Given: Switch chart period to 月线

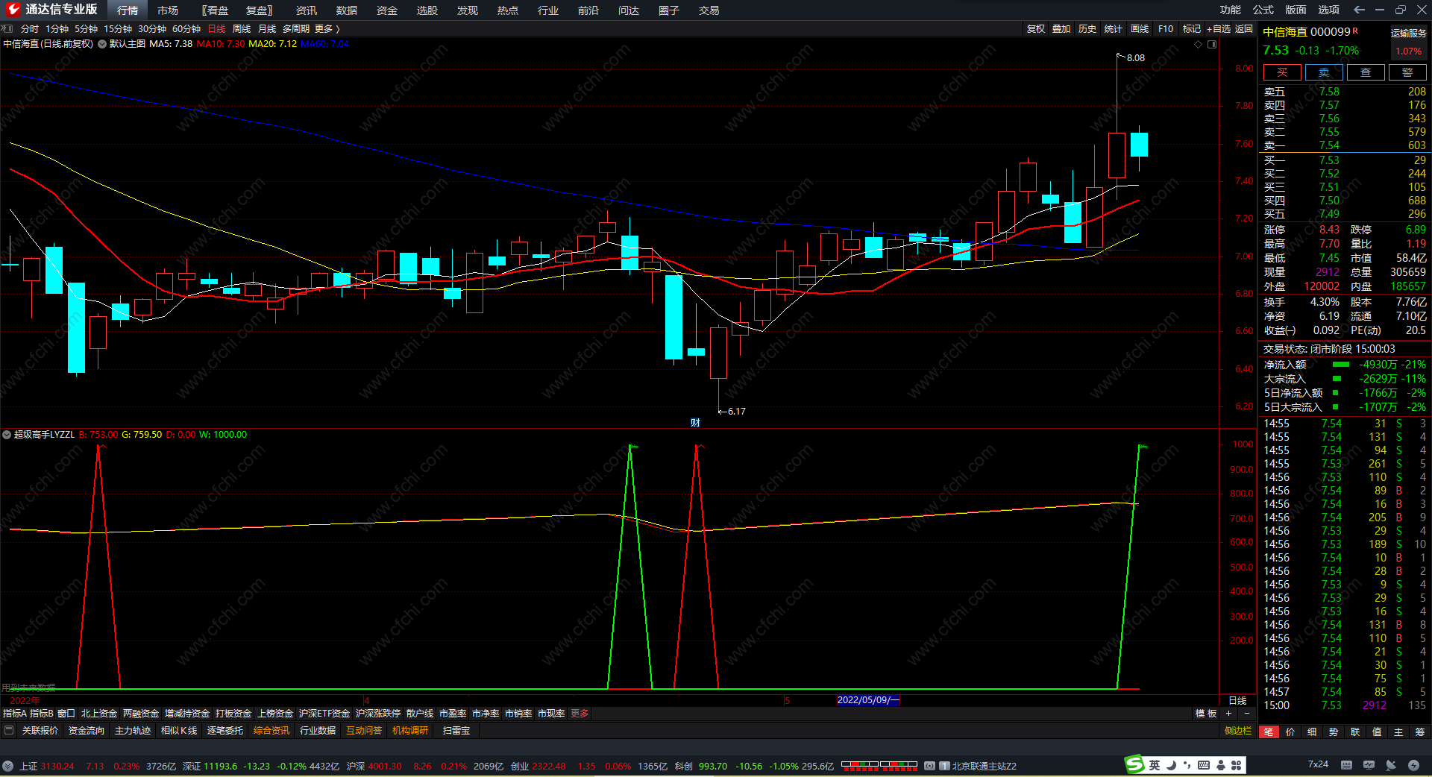Looking at the screenshot, I should 267,29.
